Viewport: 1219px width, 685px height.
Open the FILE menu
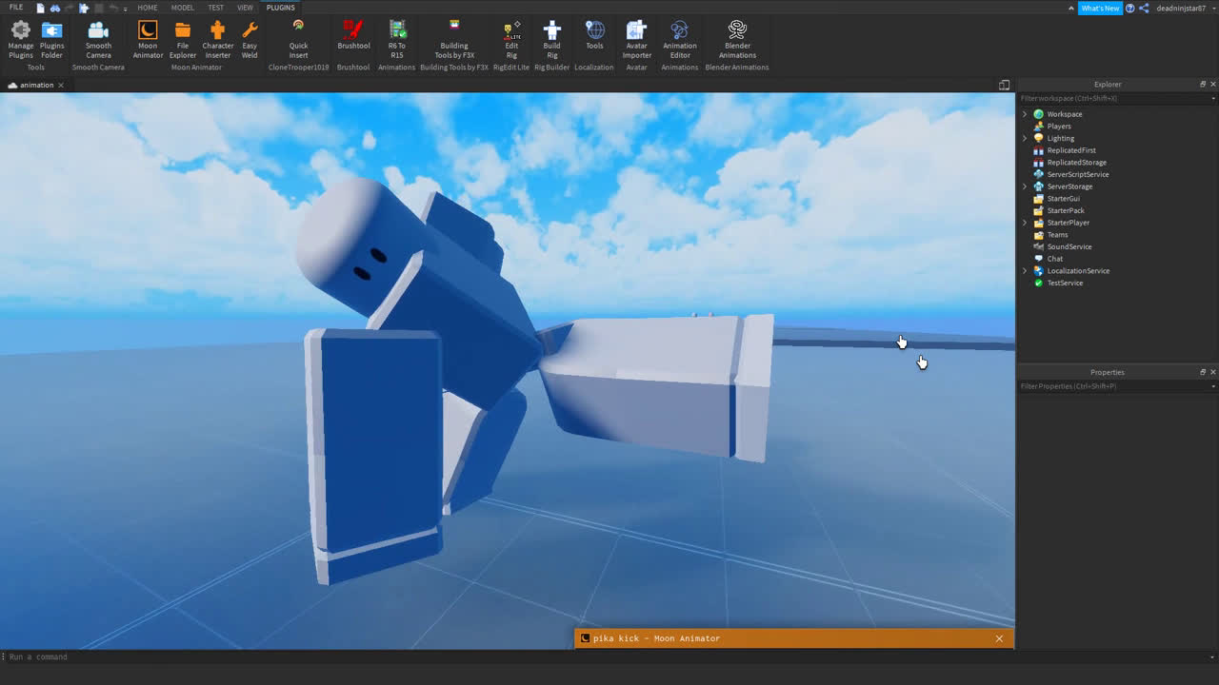pos(16,8)
